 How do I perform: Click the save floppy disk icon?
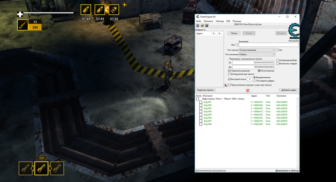(x=206, y=26)
